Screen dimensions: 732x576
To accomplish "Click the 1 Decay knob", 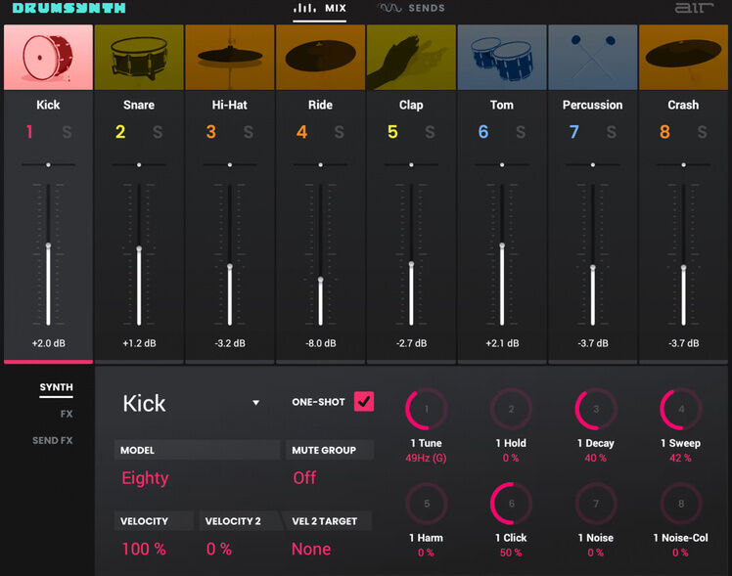I will 596,409.
